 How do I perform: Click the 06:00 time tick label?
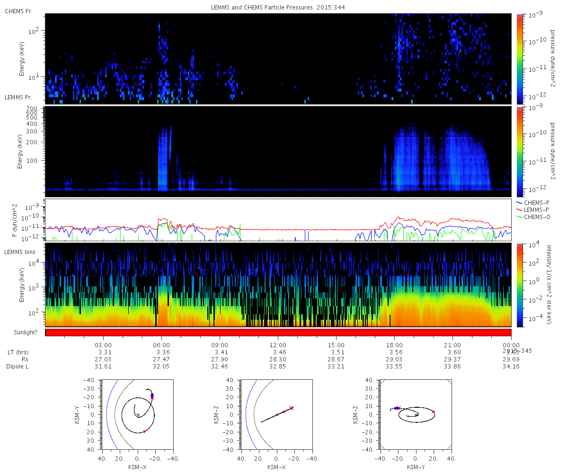pos(161,345)
